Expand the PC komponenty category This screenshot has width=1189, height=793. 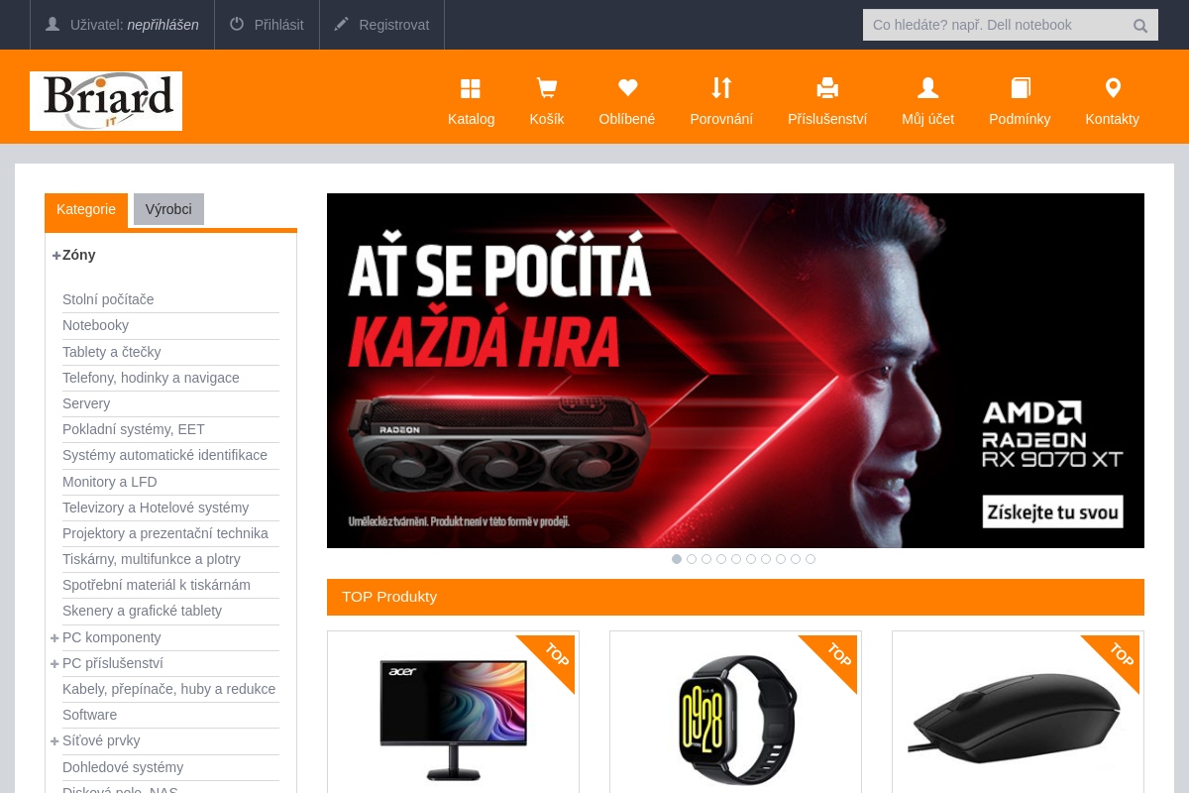coord(54,637)
